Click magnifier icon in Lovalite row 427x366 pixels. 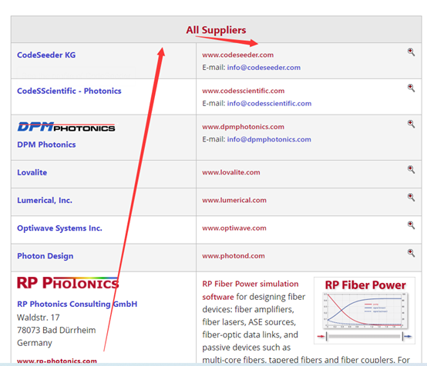pos(411,169)
